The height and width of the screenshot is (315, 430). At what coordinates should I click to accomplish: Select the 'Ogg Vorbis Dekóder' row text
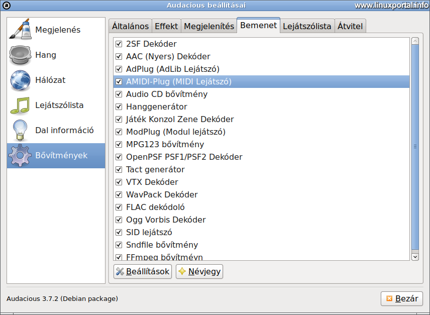click(x=166, y=220)
